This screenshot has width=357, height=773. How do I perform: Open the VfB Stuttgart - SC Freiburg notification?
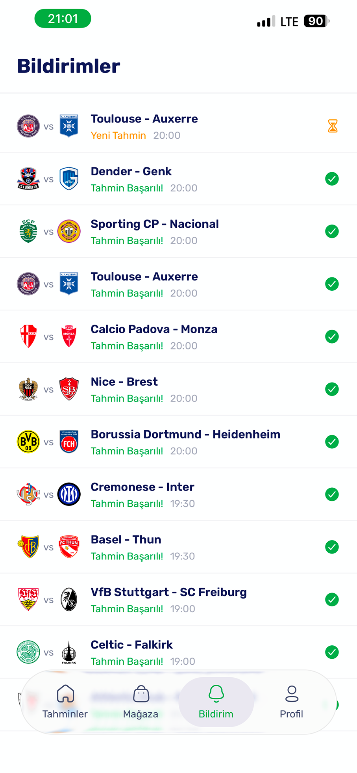pyautogui.click(x=177, y=600)
